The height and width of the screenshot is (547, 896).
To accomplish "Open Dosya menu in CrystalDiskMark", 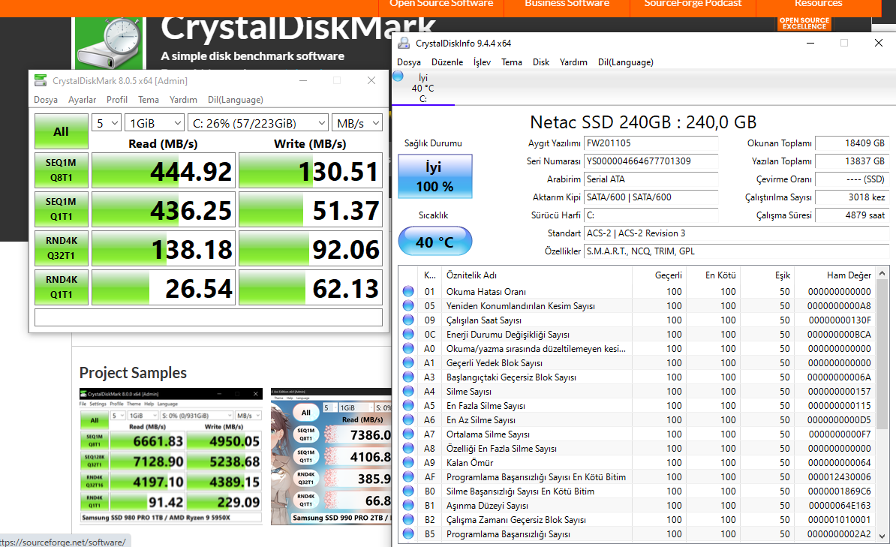I will click(46, 100).
